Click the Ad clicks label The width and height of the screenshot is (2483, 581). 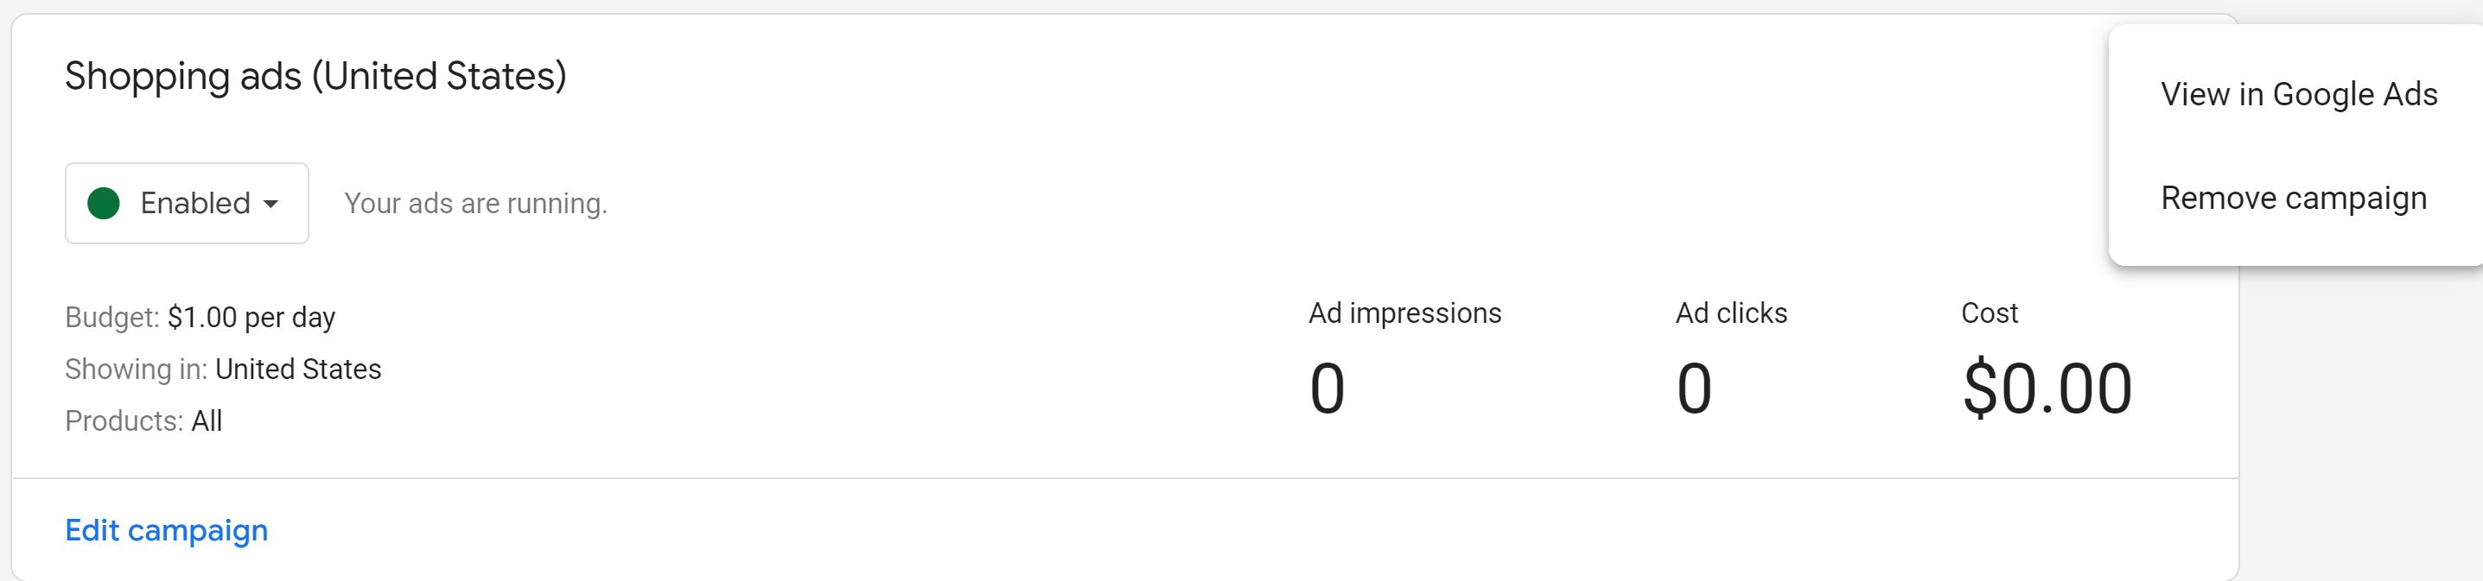click(1731, 313)
